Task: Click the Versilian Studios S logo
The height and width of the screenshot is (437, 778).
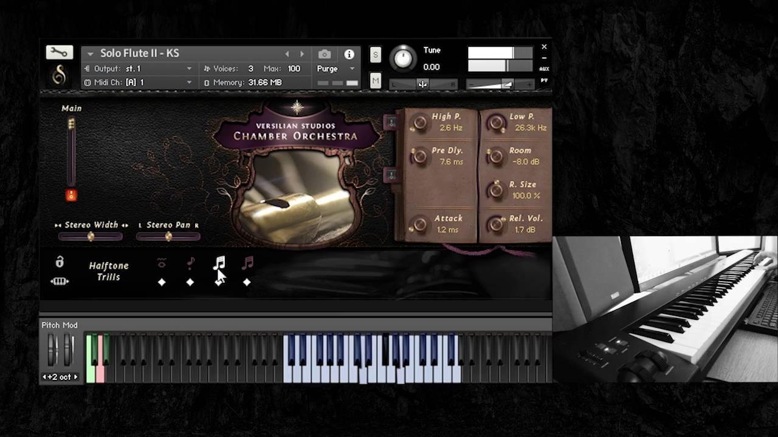Action: point(59,75)
